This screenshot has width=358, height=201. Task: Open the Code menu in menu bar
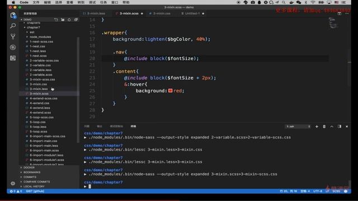tap(24, 2)
